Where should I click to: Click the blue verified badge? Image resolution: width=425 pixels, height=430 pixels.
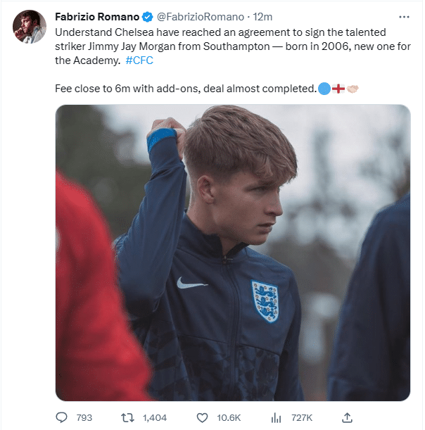coord(148,16)
